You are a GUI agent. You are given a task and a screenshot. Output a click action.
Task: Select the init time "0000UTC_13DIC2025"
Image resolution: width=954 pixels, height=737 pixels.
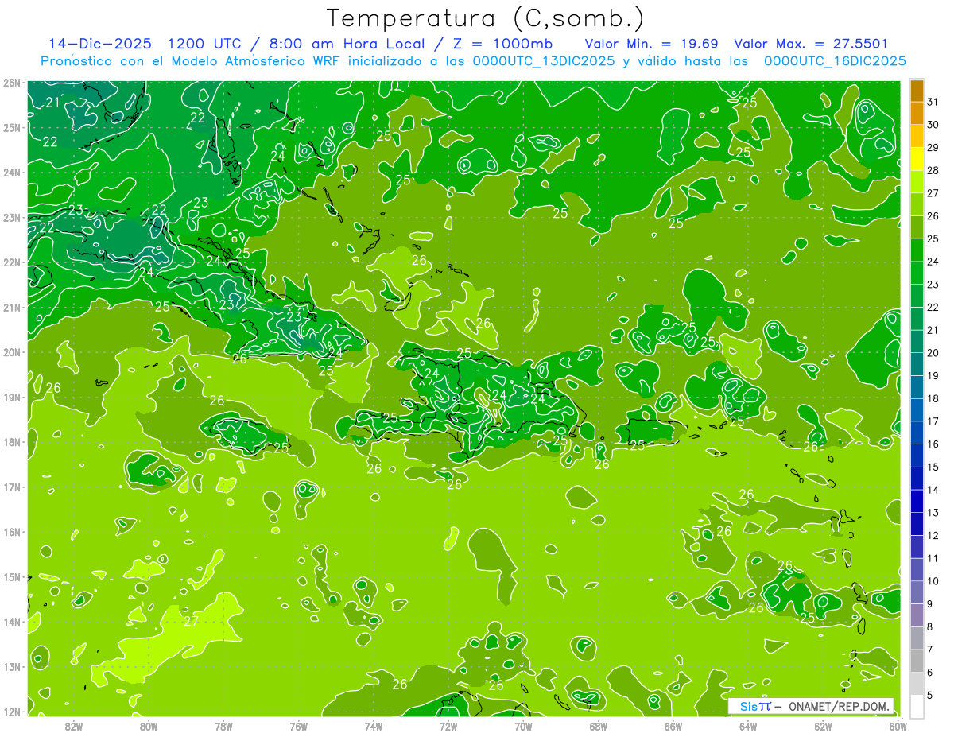pyautogui.click(x=544, y=61)
